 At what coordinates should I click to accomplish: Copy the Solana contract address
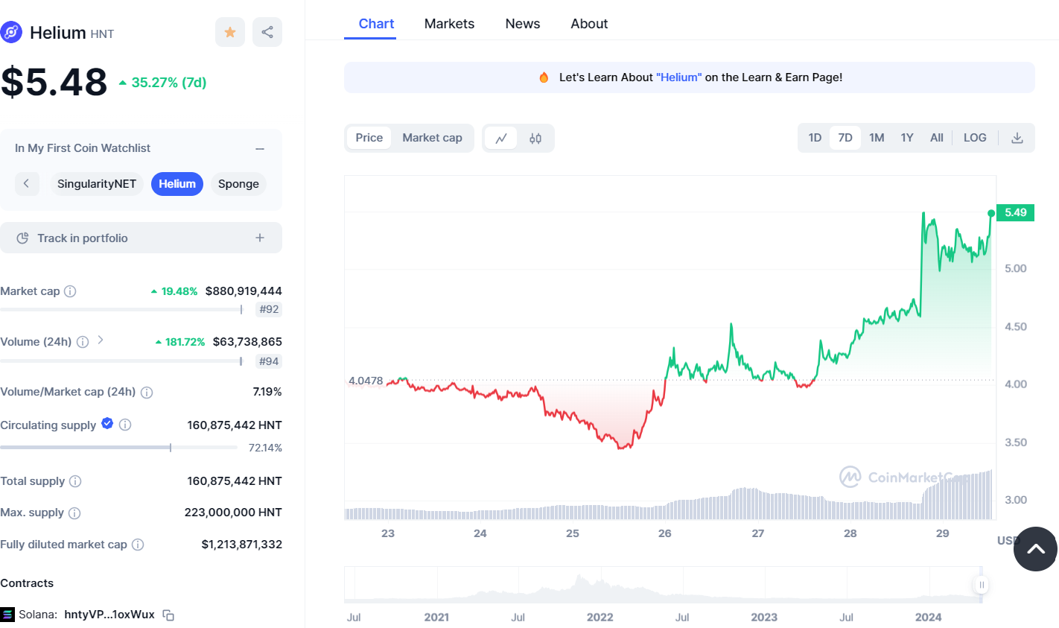[168, 615]
